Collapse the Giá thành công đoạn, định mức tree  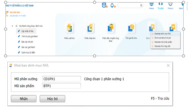(x=13, y=26)
